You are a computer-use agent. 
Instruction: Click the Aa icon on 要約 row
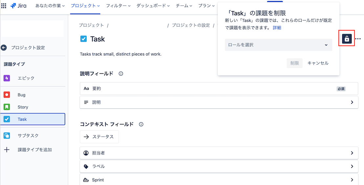tap(86, 89)
